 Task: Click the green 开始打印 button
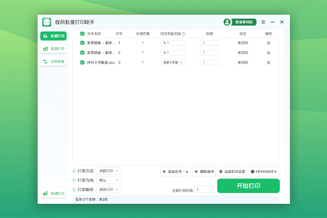coord(248,186)
